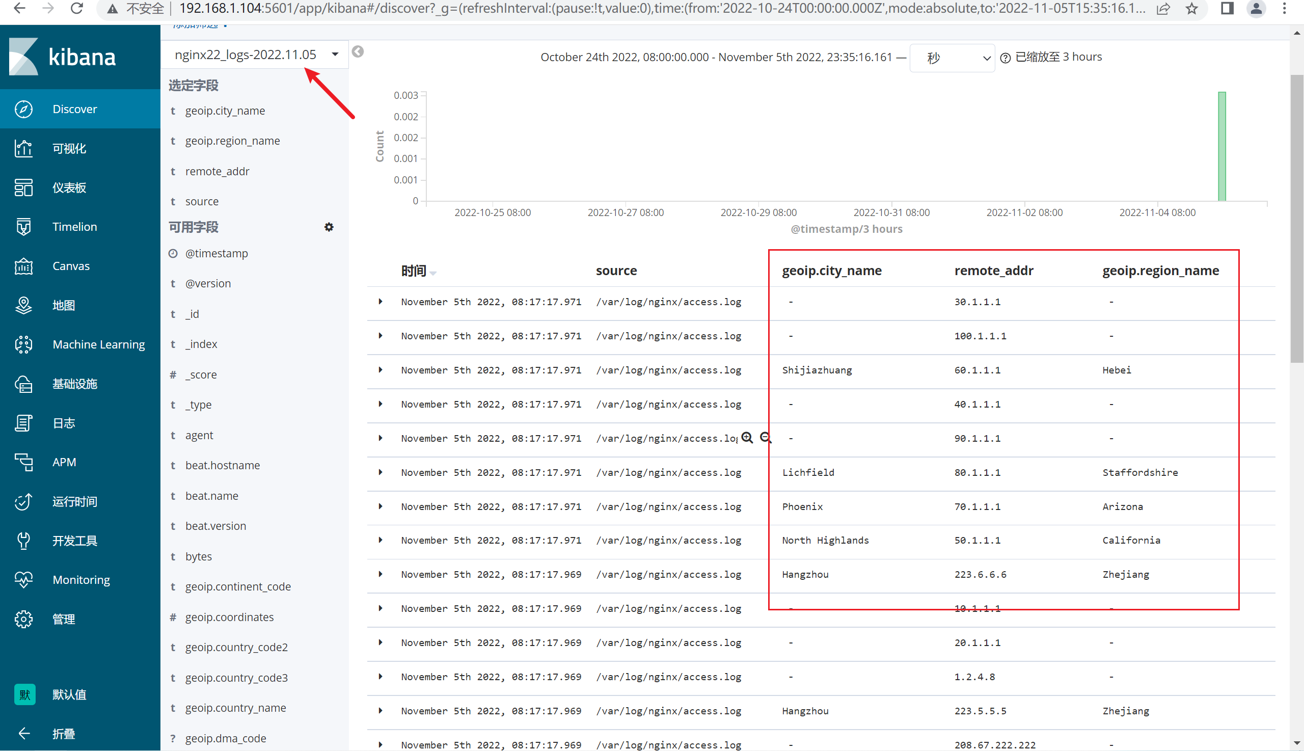This screenshot has width=1304, height=751.
Task: Click the zoom-out filter-out-value magnifier icon
Action: (765, 438)
